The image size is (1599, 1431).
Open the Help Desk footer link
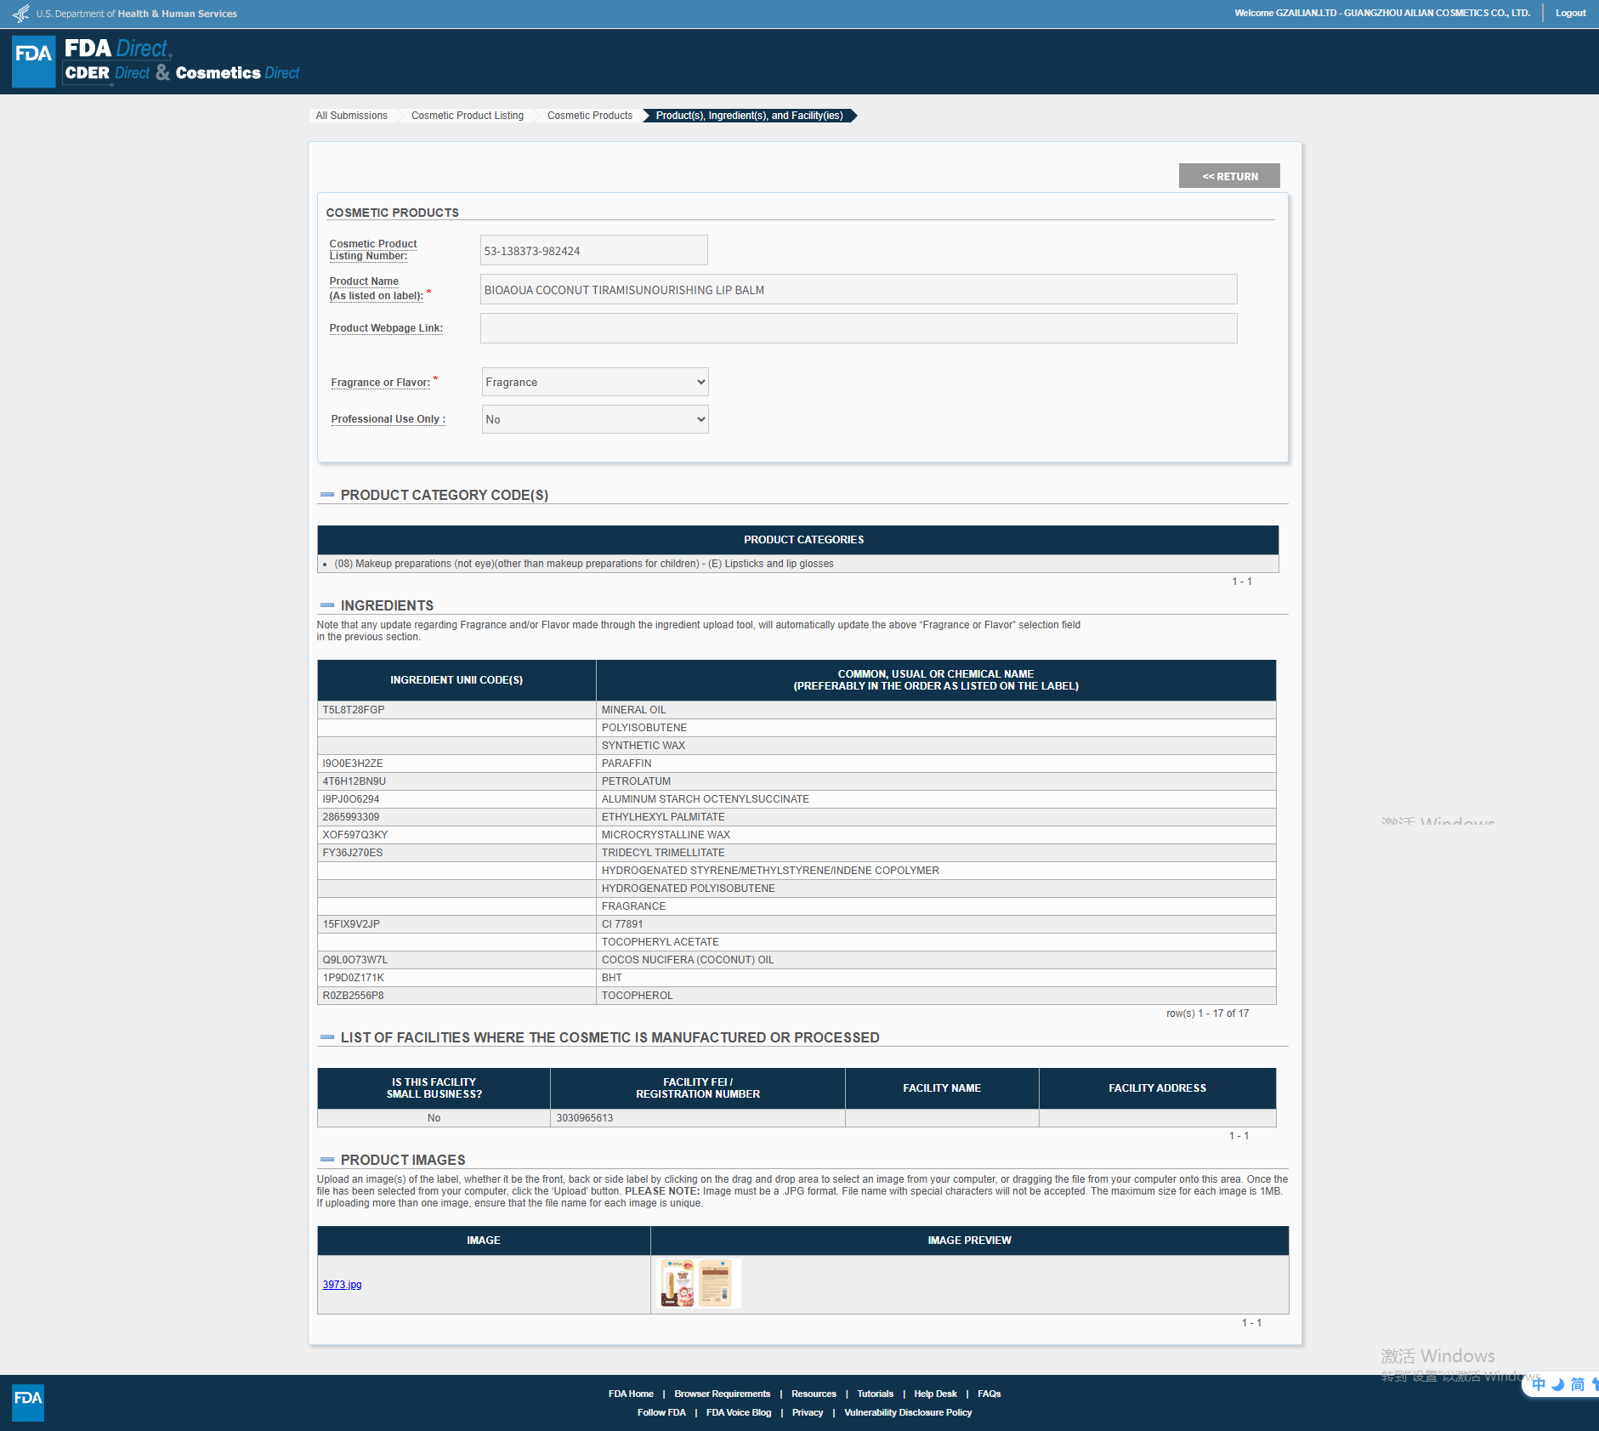tap(935, 1394)
